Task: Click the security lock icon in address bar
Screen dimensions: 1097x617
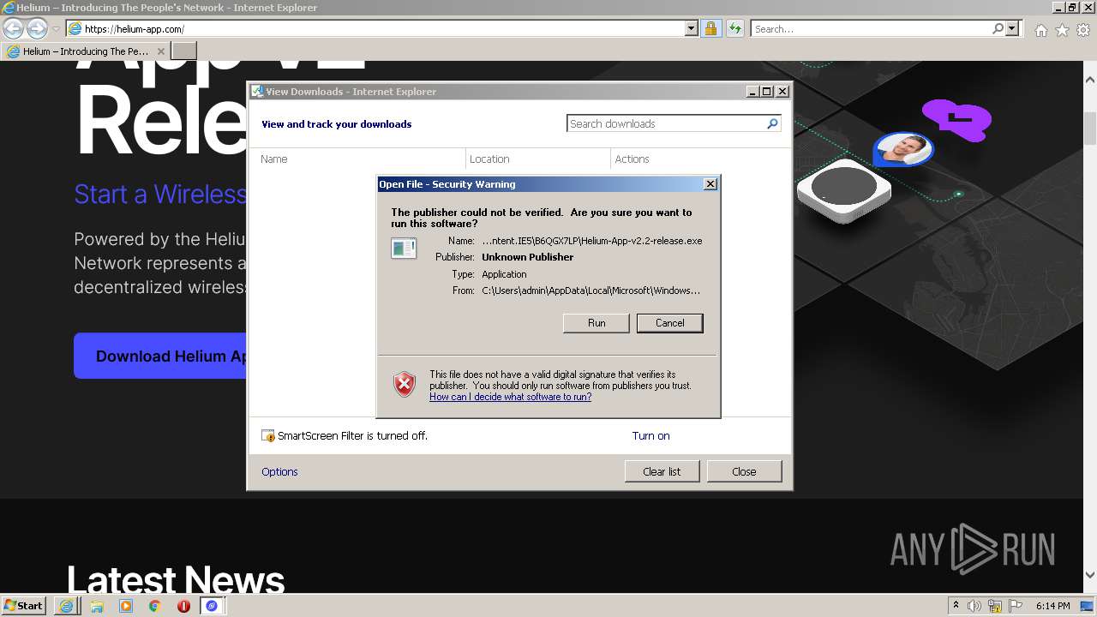Action: click(x=710, y=28)
